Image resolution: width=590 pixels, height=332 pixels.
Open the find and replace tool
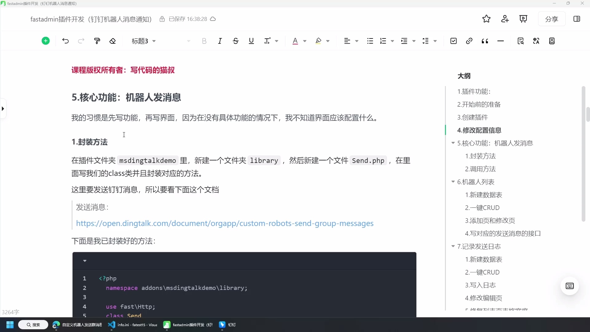(x=521, y=41)
